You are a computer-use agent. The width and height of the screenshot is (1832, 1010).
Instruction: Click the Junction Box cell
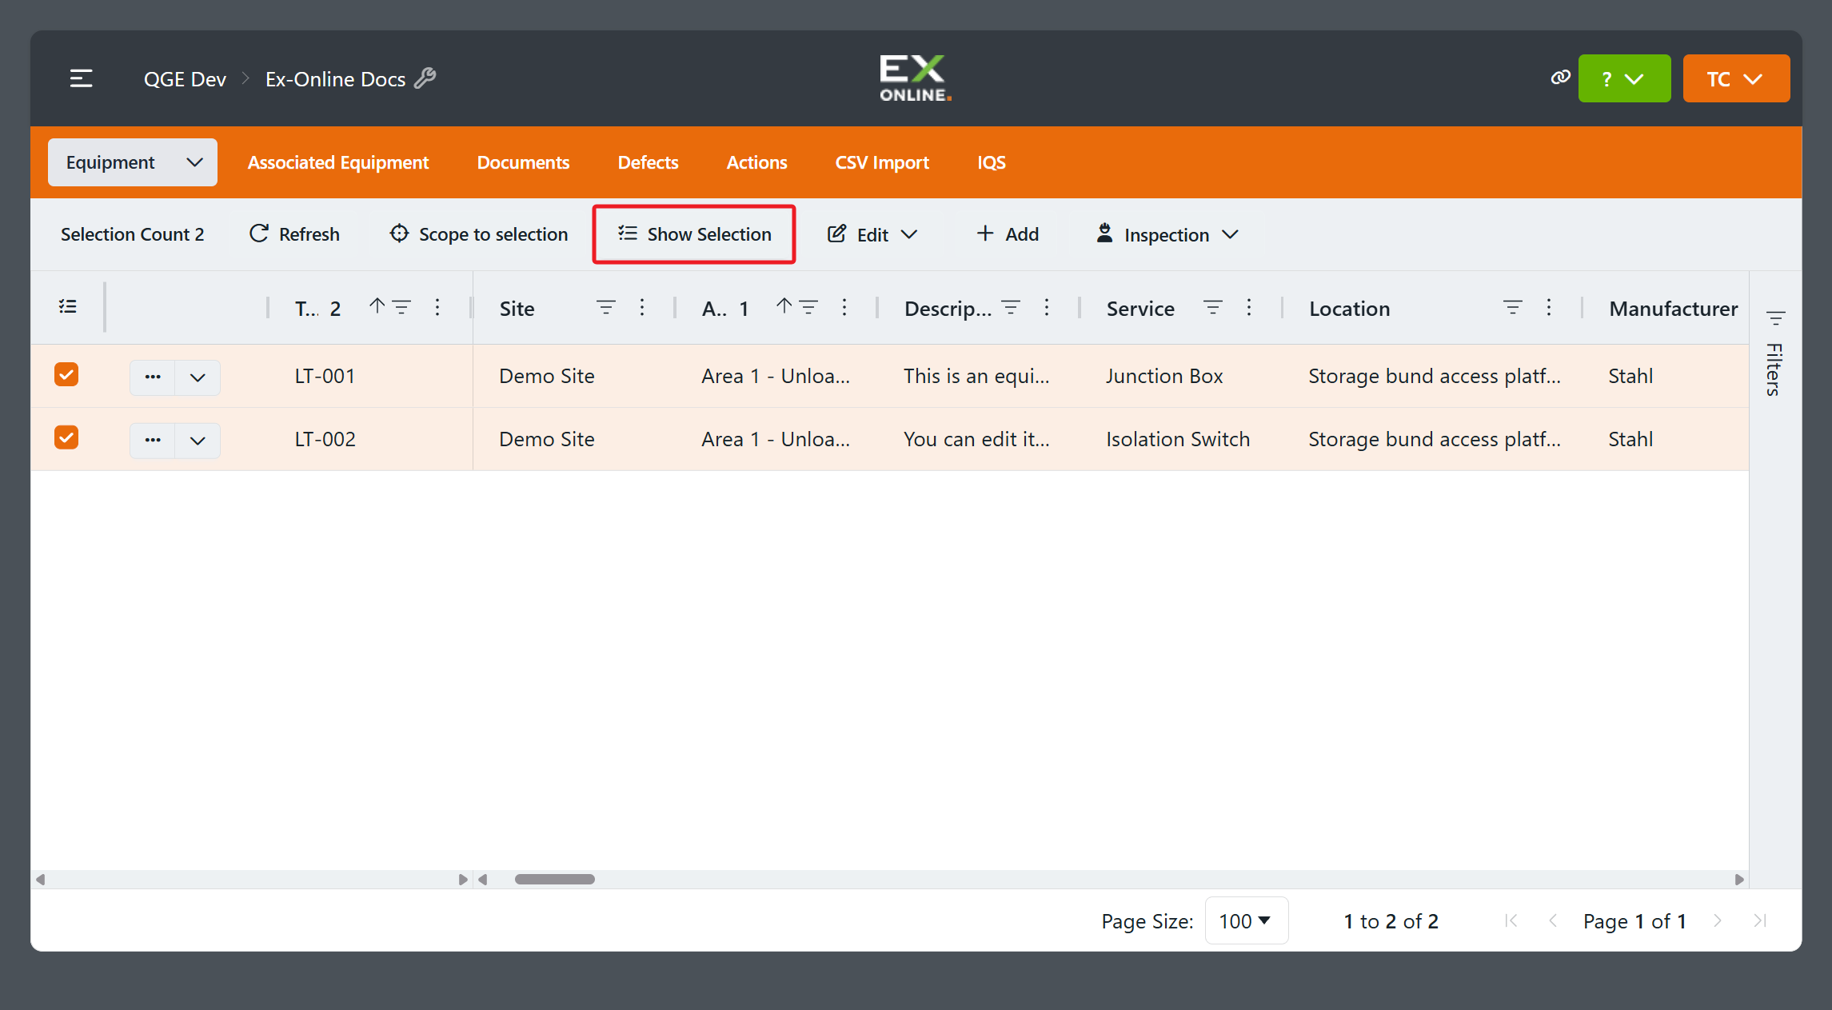pos(1164,376)
